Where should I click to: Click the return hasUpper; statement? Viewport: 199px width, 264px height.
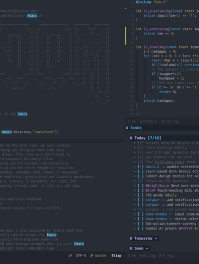pos(159,101)
